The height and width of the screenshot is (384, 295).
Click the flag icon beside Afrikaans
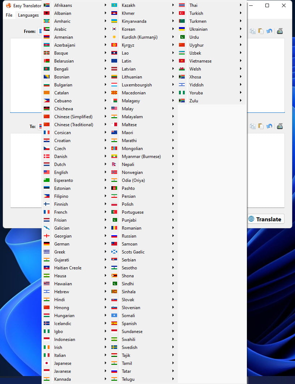click(x=47, y=5)
